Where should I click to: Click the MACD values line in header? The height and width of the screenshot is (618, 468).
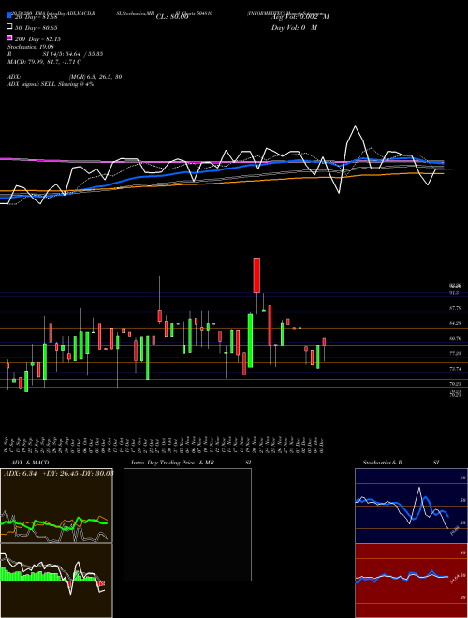click(44, 62)
